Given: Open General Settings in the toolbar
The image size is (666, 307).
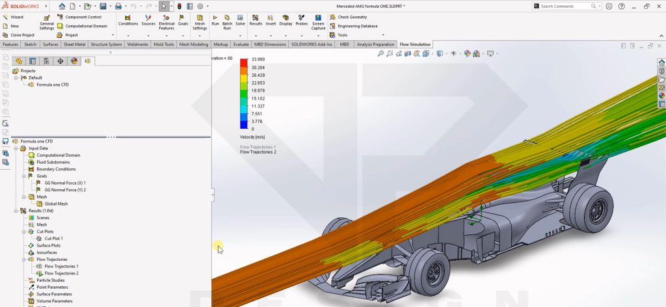Looking at the screenshot, I should [x=47, y=21].
